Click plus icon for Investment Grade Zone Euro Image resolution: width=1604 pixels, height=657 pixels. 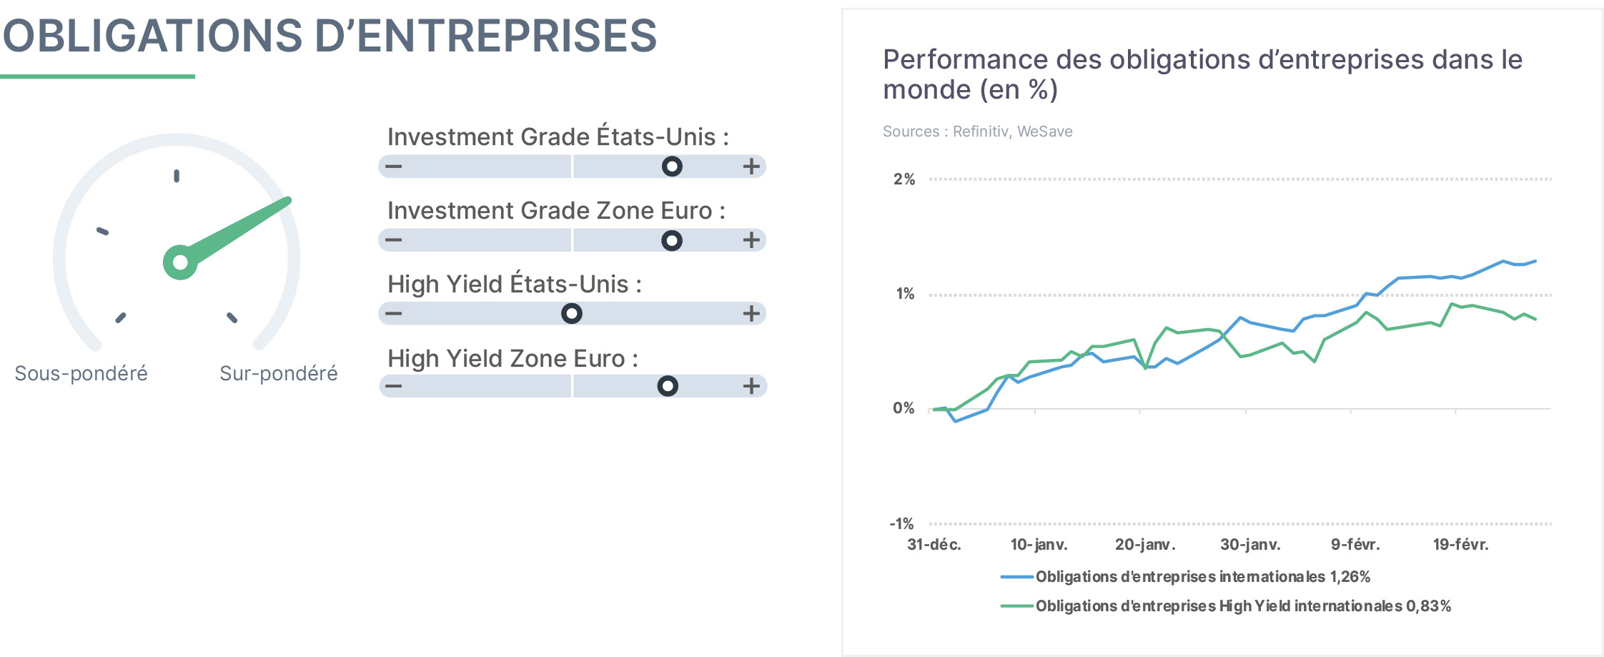click(751, 240)
